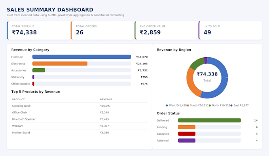
Task: Click the Electronics category label
Action: [18, 64]
